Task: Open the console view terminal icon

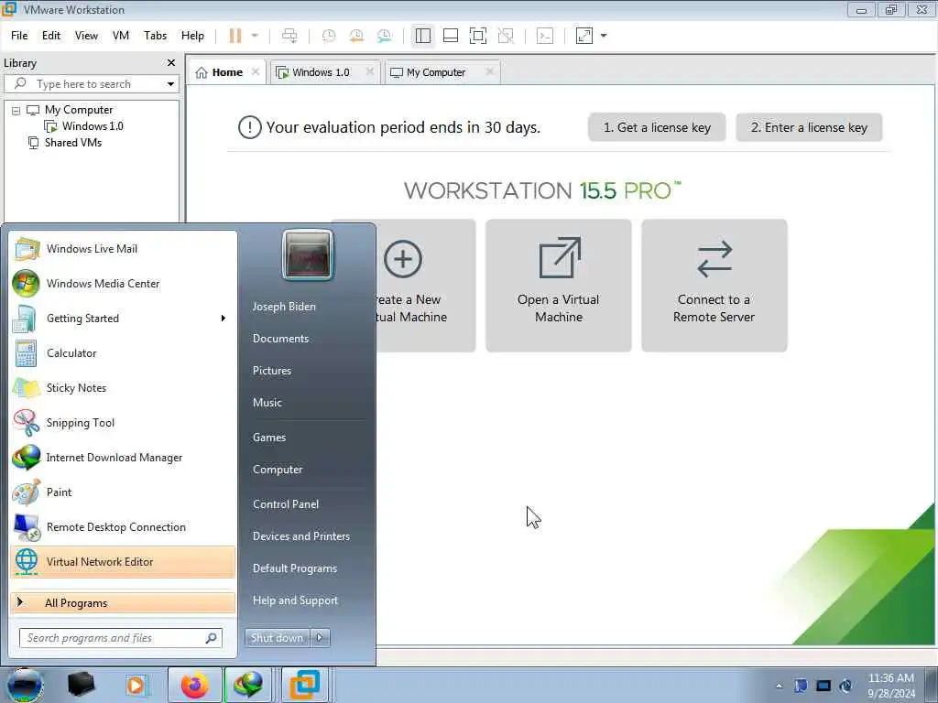Action: click(545, 36)
